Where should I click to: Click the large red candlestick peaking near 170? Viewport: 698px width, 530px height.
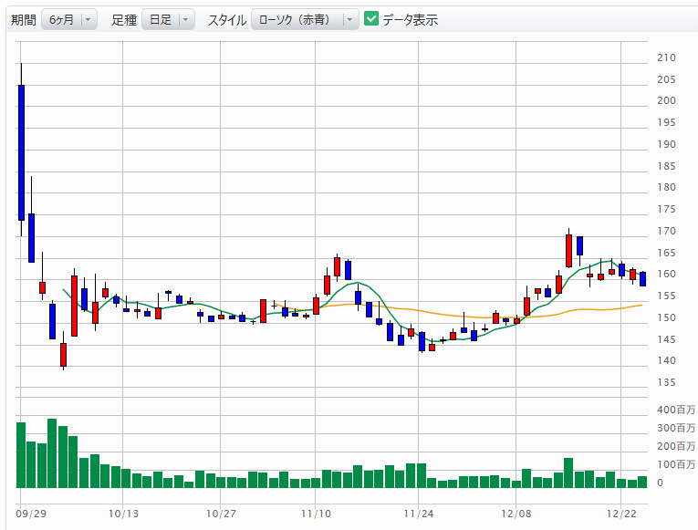pyautogui.click(x=568, y=250)
